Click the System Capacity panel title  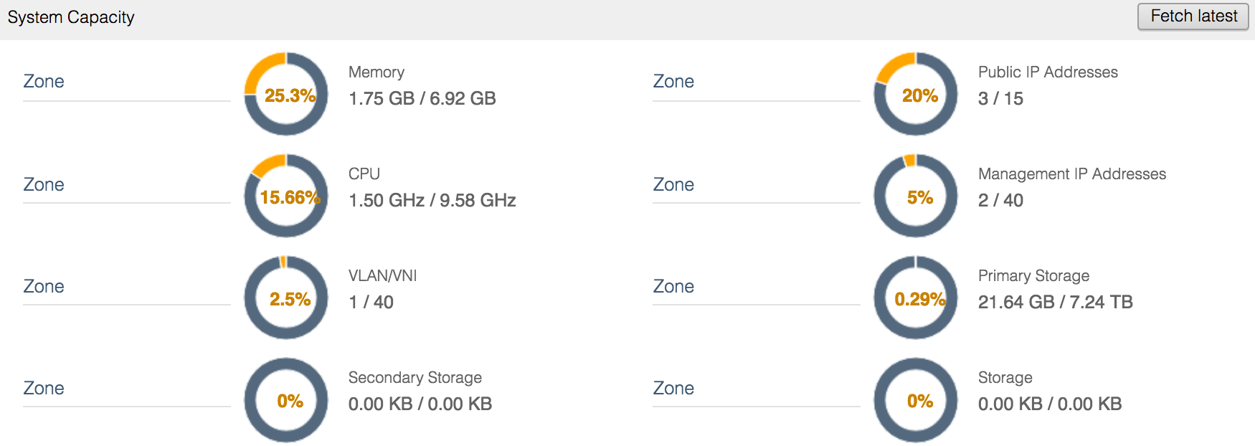(71, 17)
